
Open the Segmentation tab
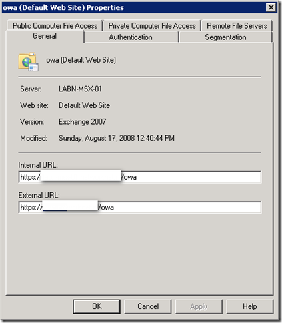click(x=225, y=37)
